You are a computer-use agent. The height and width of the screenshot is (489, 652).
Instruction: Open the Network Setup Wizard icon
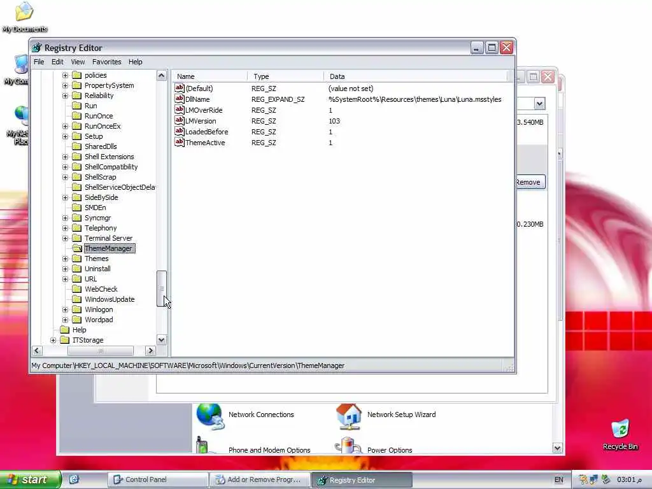(x=348, y=416)
